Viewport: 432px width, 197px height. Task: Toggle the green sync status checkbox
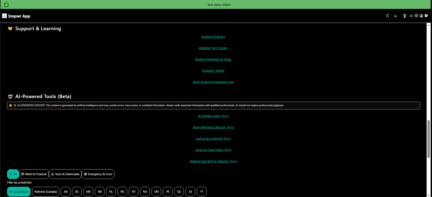click(6, 5)
